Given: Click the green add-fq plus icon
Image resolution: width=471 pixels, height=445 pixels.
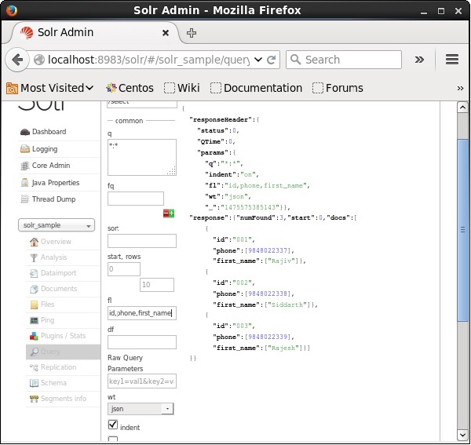Looking at the screenshot, I should pos(172,213).
